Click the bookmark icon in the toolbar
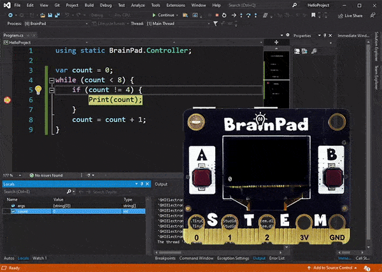 (x=313, y=15)
